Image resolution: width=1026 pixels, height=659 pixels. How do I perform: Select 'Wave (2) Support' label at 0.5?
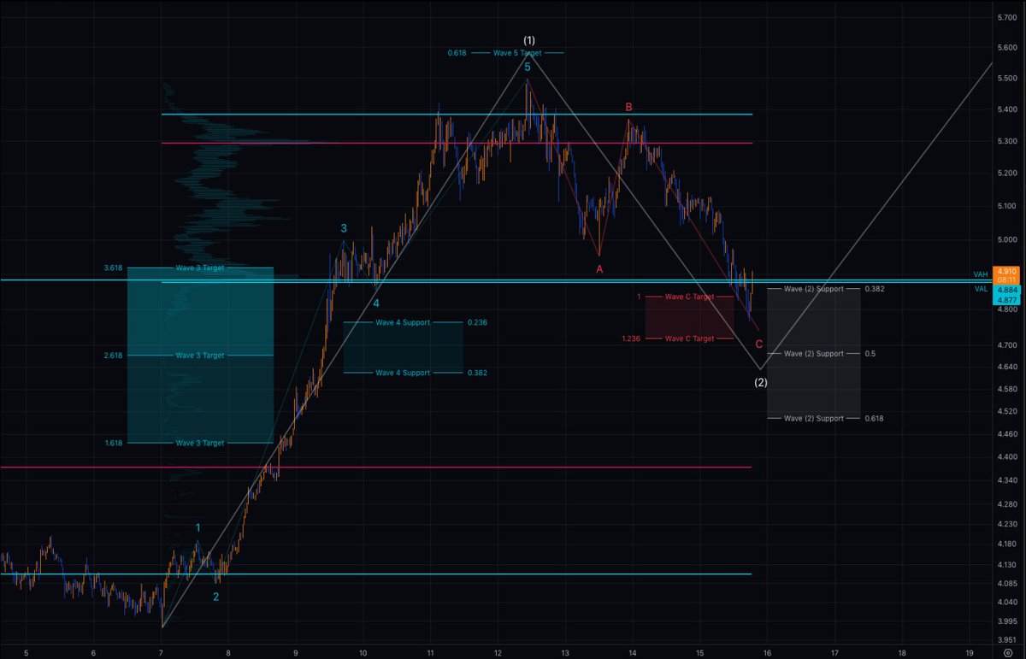tap(813, 353)
